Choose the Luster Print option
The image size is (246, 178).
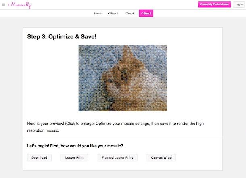[x=74, y=157]
